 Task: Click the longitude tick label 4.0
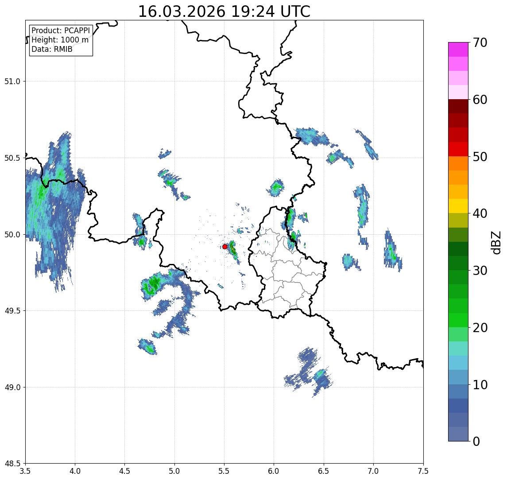click(75, 471)
